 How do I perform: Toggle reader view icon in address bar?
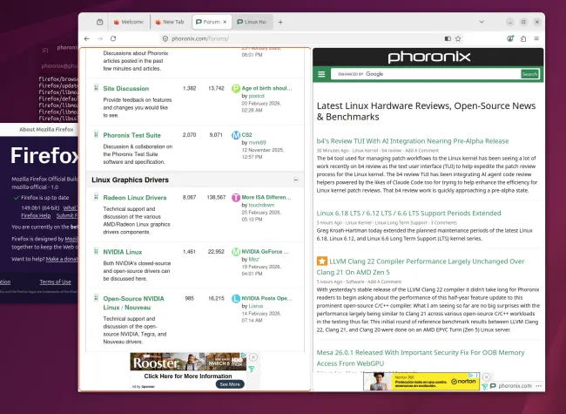[x=448, y=38]
